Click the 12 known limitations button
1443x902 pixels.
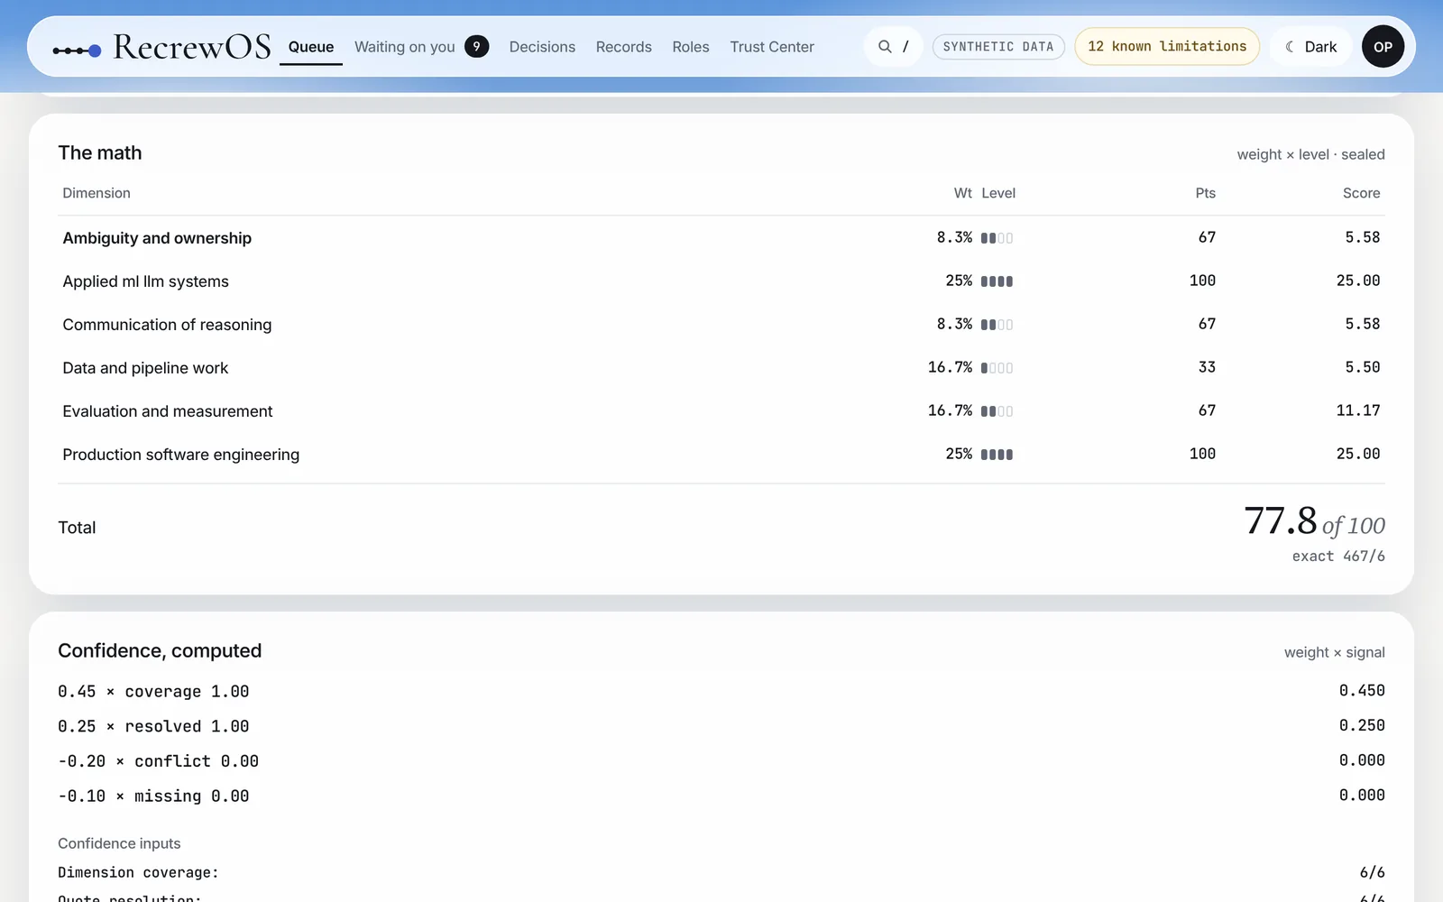pyautogui.click(x=1167, y=46)
